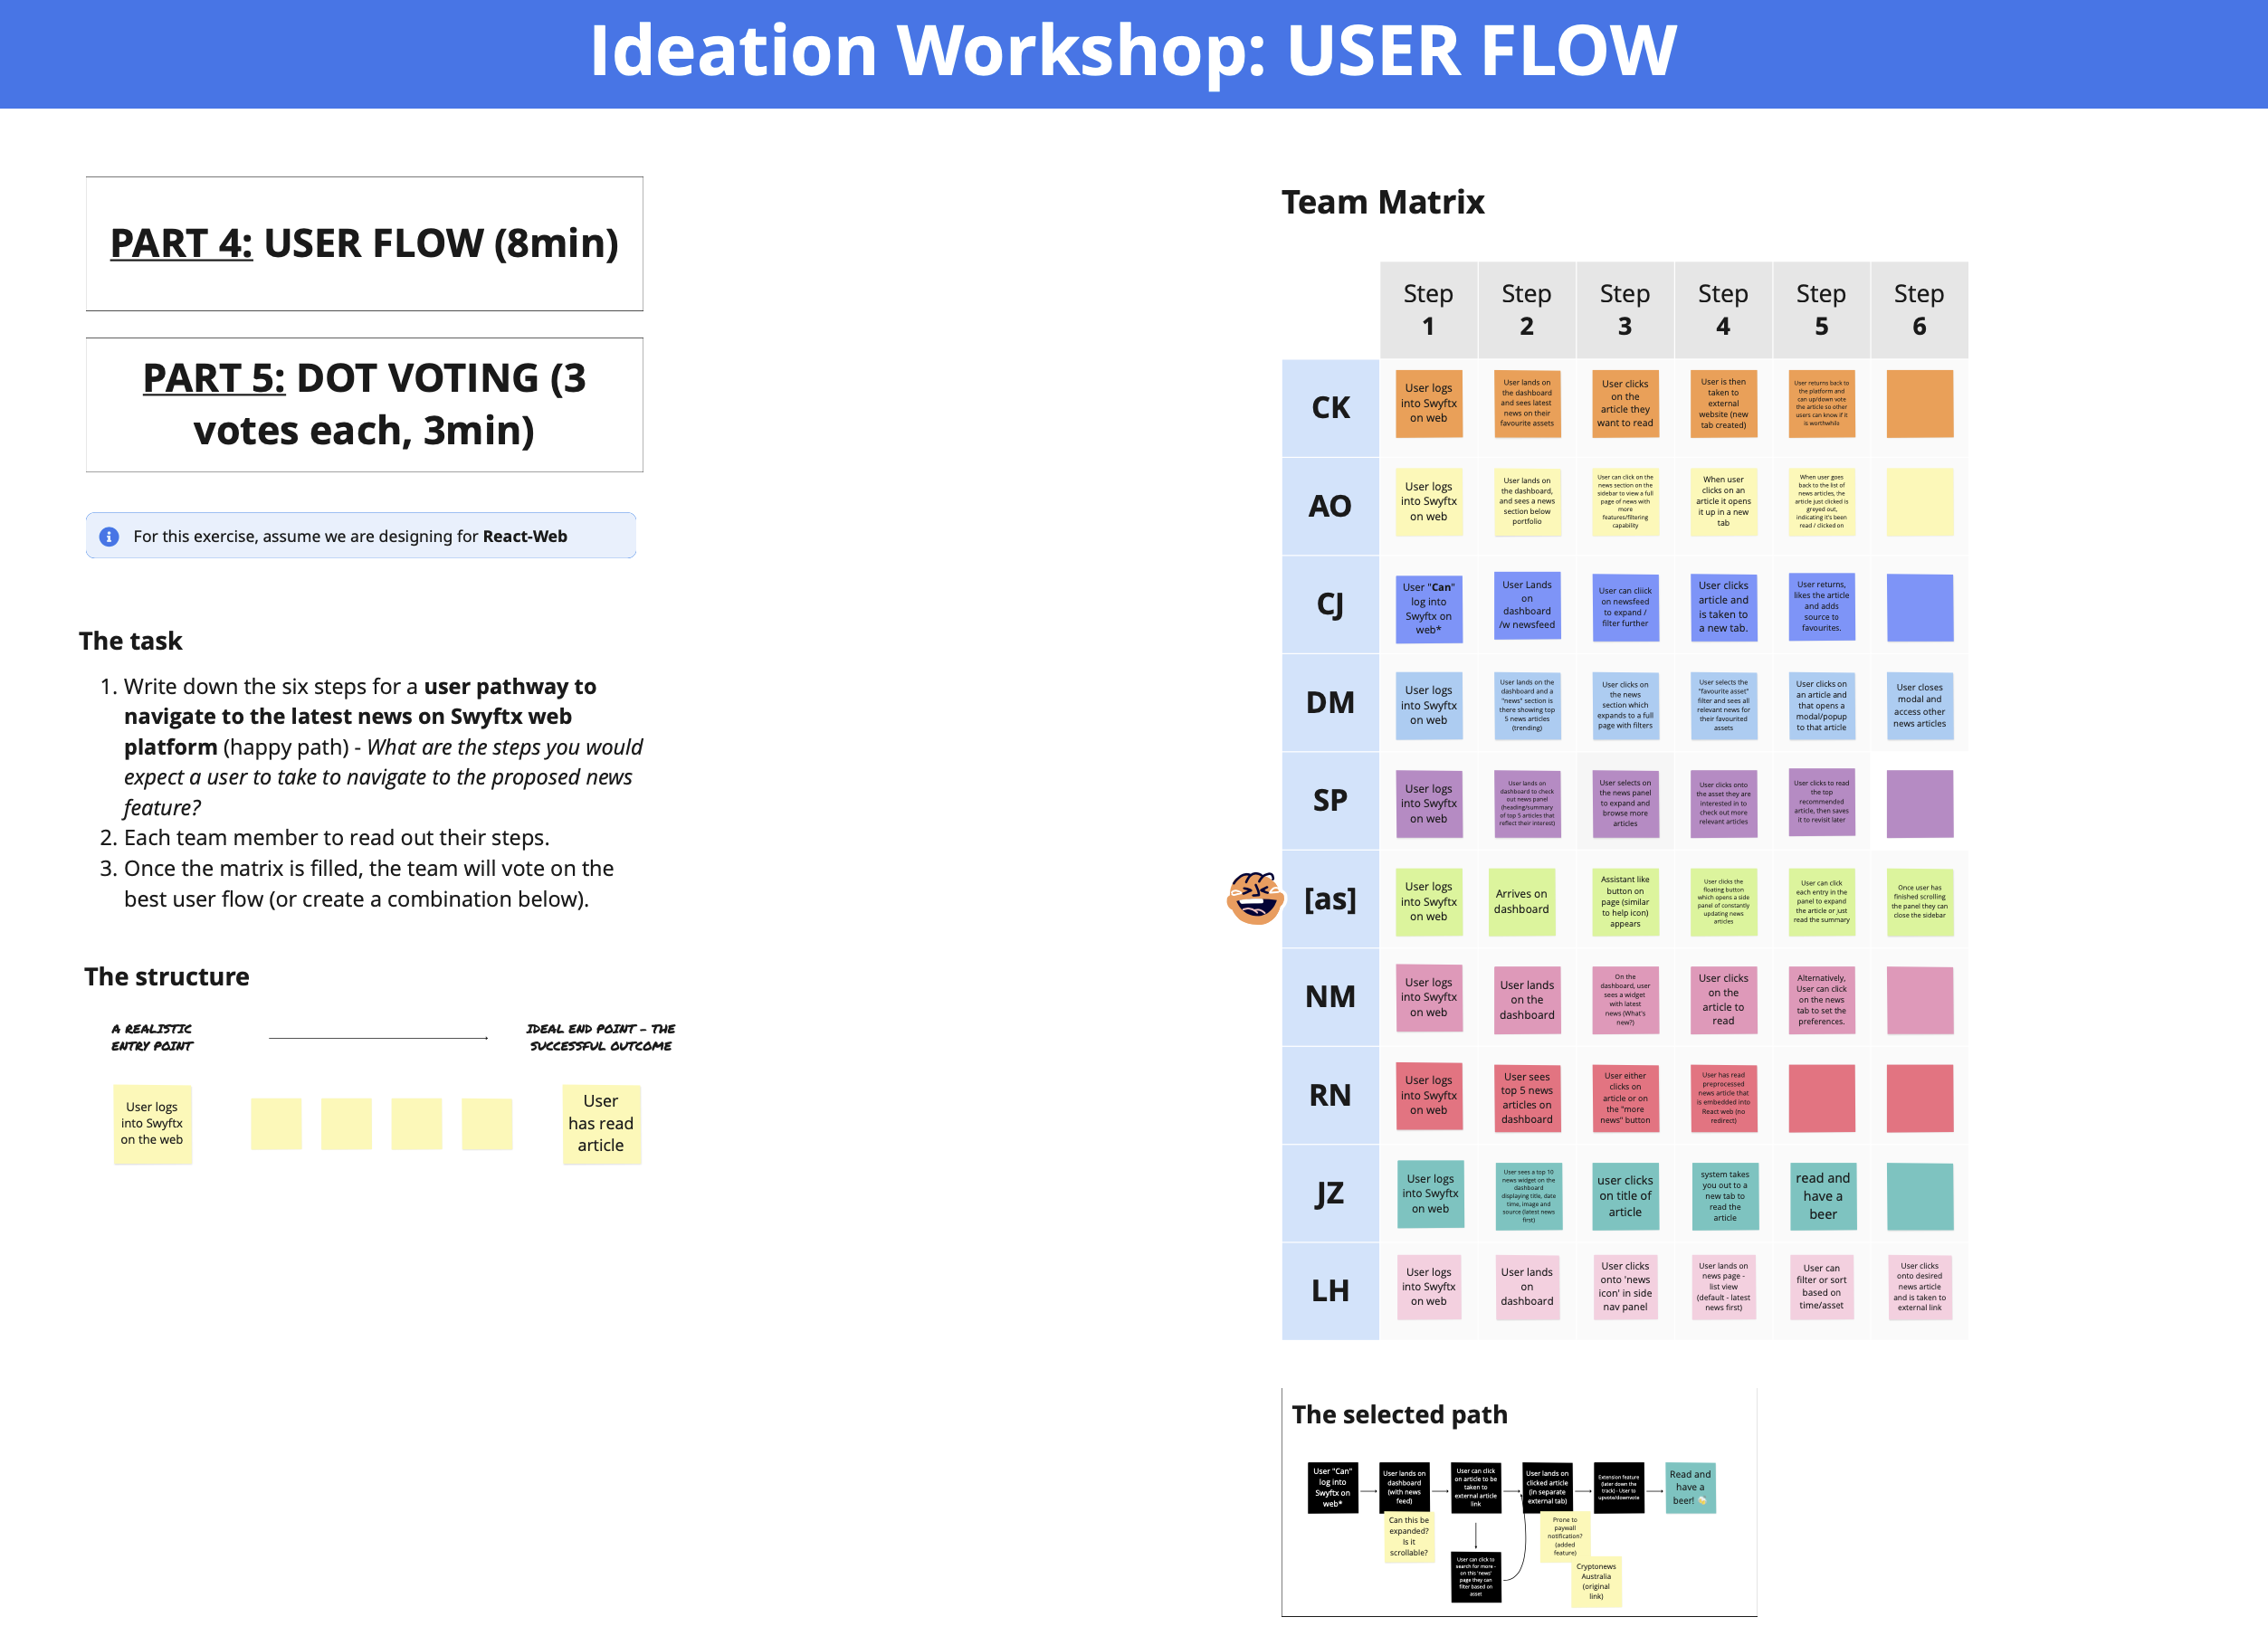The image size is (2268, 1636).
Task: Click the 'Arrives on dashboard' green sticky note
Action: [1521, 901]
